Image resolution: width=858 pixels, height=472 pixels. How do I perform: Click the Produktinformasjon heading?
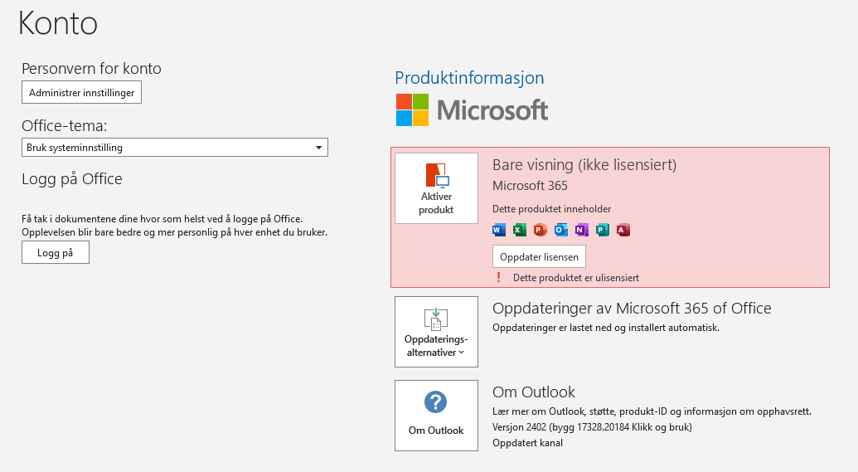(469, 78)
